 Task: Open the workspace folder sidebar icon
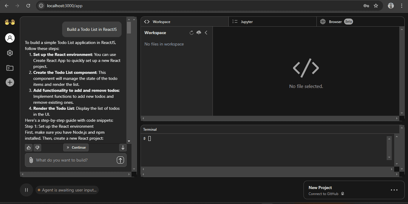click(10, 68)
